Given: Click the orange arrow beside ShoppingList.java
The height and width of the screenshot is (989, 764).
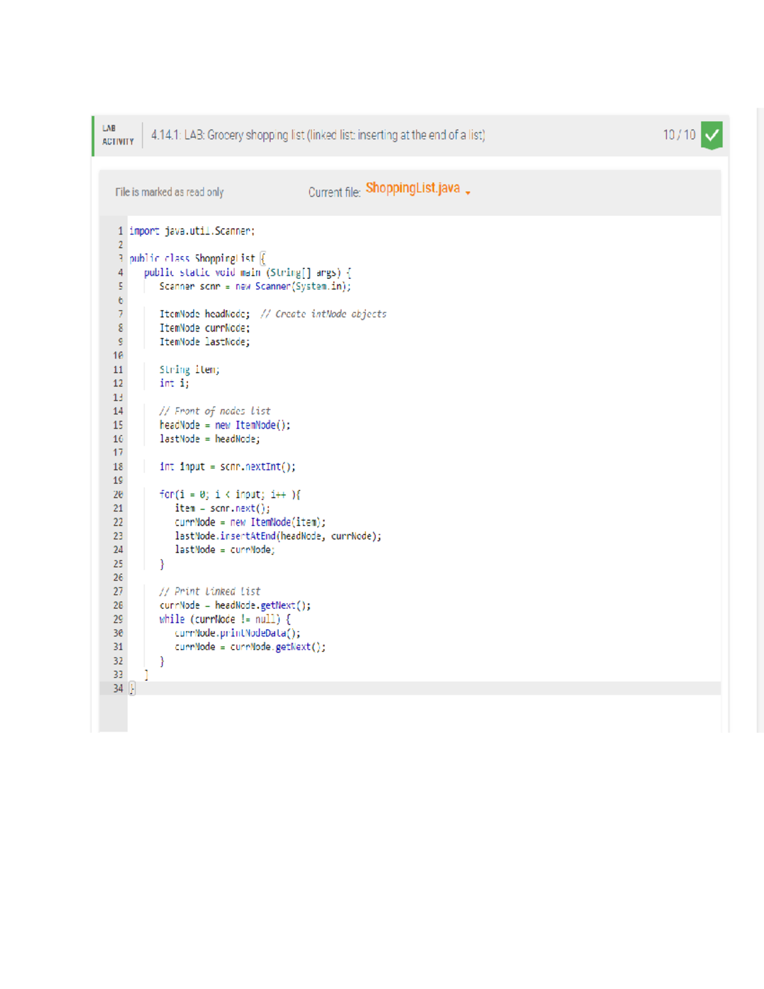Looking at the screenshot, I should 467,192.
